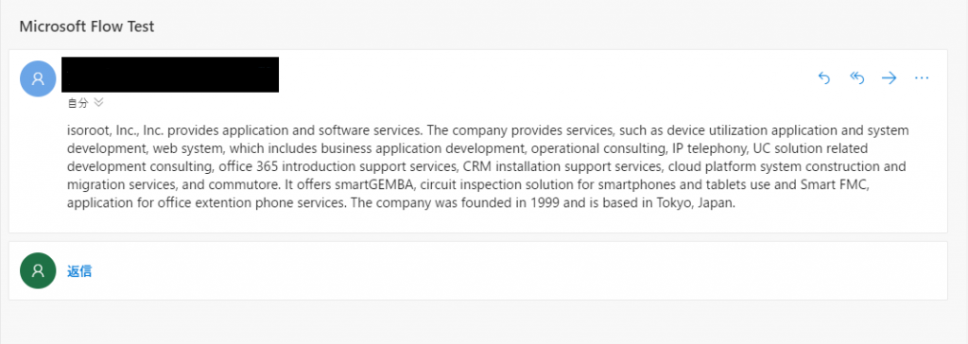Screen dimensions: 968x344
Task: Click the Reply All double-arrow icon
Action: (856, 77)
